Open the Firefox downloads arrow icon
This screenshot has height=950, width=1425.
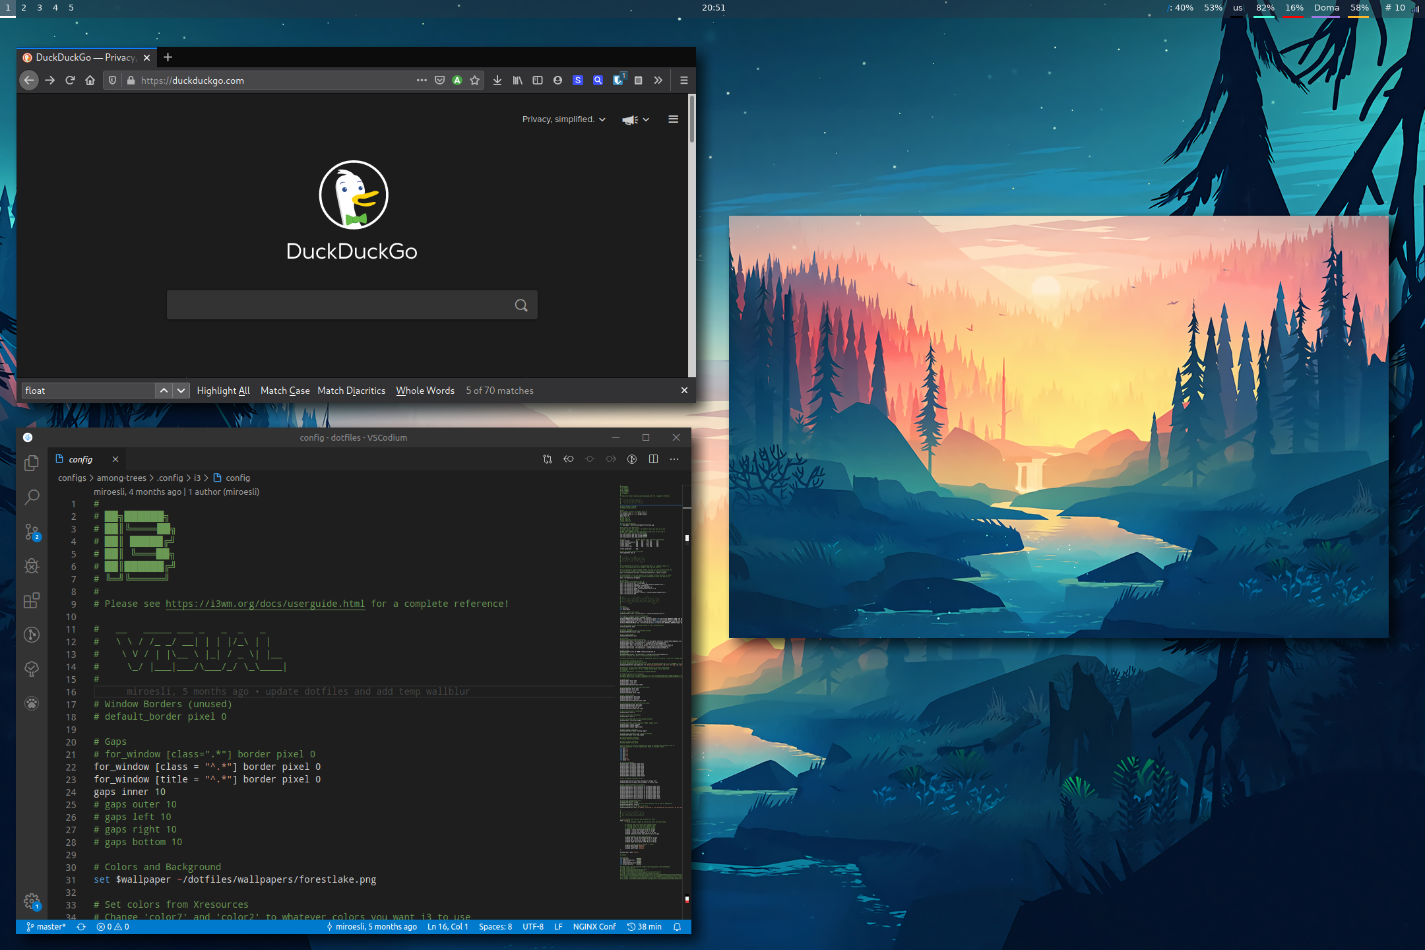pos(497,80)
